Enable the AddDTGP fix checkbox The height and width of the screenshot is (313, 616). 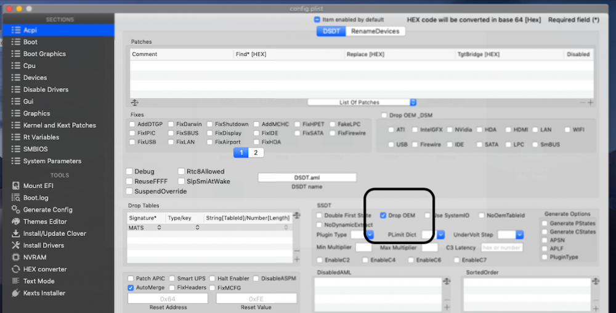click(132, 124)
